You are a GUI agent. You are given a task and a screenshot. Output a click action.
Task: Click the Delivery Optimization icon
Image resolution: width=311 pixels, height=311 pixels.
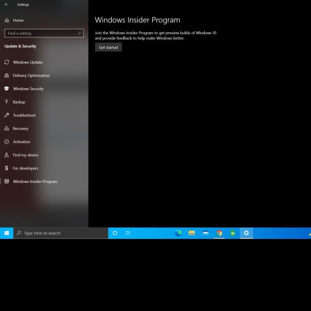pyautogui.click(x=7, y=75)
